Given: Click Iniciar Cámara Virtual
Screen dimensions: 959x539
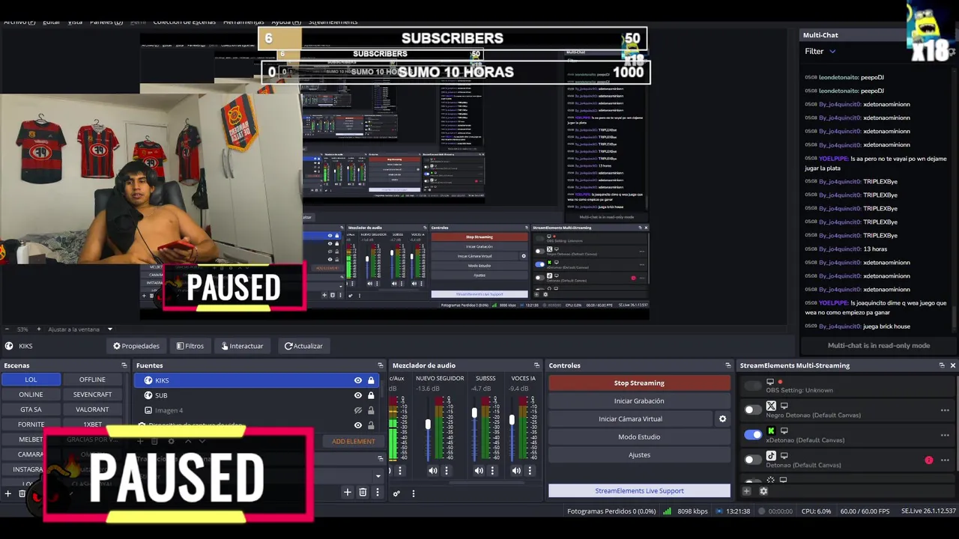Looking at the screenshot, I should pyautogui.click(x=630, y=419).
